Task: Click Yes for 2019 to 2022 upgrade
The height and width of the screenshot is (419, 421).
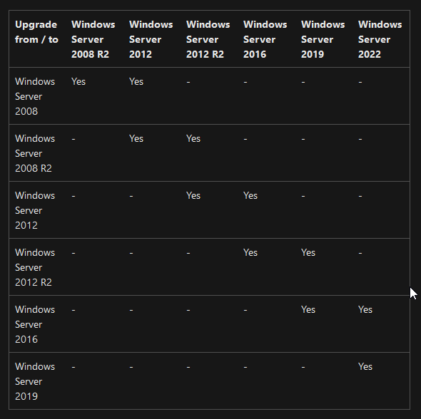Action: (x=365, y=367)
